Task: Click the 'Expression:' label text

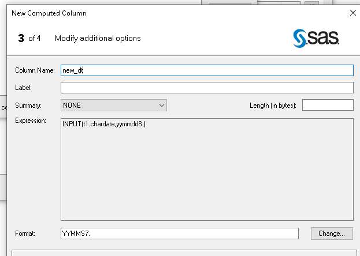Action: coord(30,121)
